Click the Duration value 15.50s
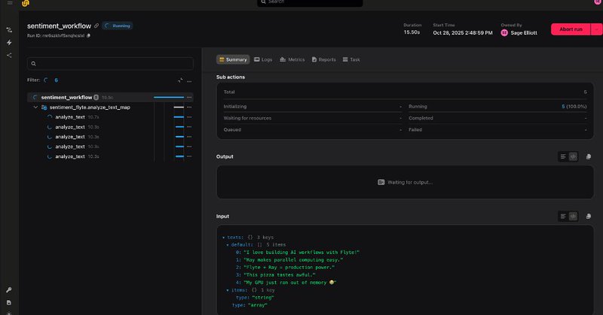Viewport: 603px width, 315px height. coord(412,32)
